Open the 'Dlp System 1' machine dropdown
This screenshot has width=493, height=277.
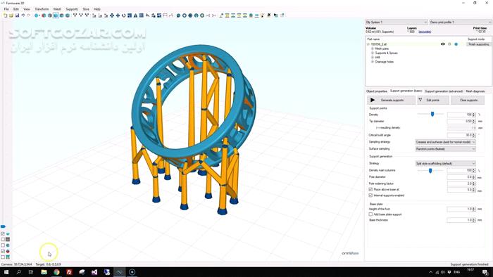coord(396,22)
